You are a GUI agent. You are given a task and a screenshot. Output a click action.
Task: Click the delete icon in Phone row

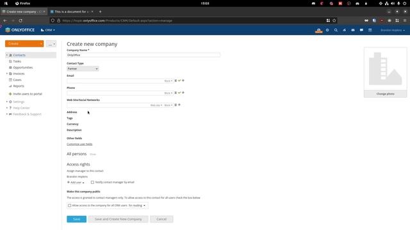[176, 93]
